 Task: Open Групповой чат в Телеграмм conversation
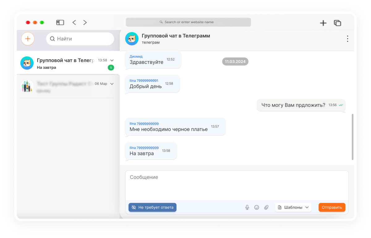pyautogui.click(x=68, y=63)
